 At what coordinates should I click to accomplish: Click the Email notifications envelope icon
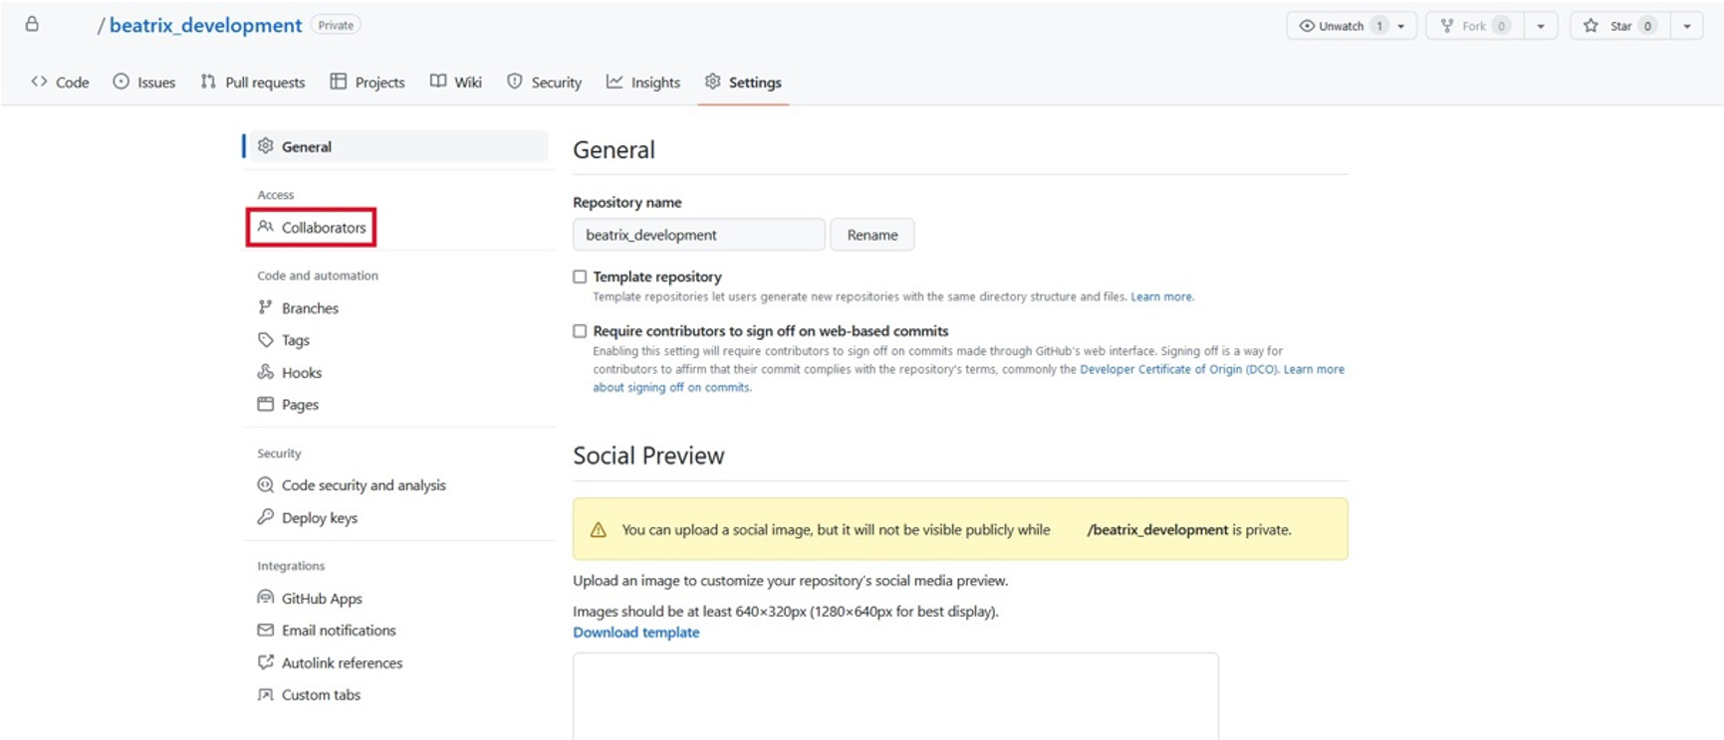[x=265, y=630]
